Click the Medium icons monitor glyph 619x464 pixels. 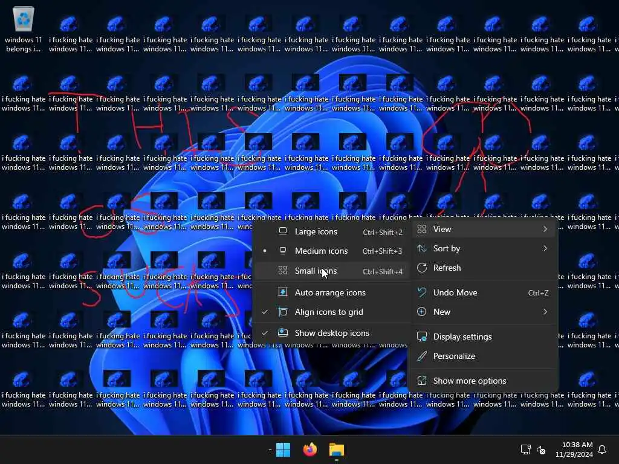point(283,251)
